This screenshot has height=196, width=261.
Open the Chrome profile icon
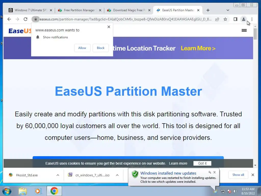(243, 19)
